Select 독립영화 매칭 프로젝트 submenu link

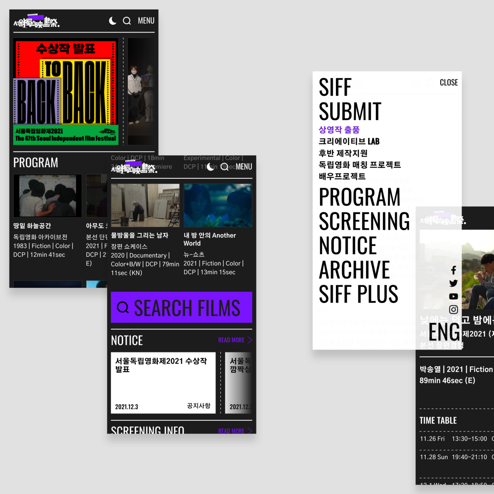[360, 165]
